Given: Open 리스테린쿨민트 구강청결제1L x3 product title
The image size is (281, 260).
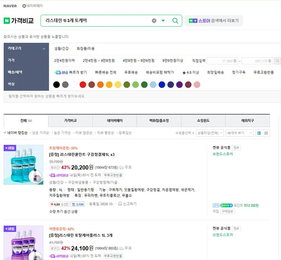Looking at the screenshot, I should (82, 154).
